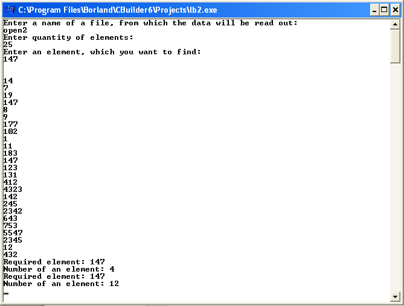Click the number 183 in the output
The height and width of the screenshot is (306, 404).
click(10, 153)
